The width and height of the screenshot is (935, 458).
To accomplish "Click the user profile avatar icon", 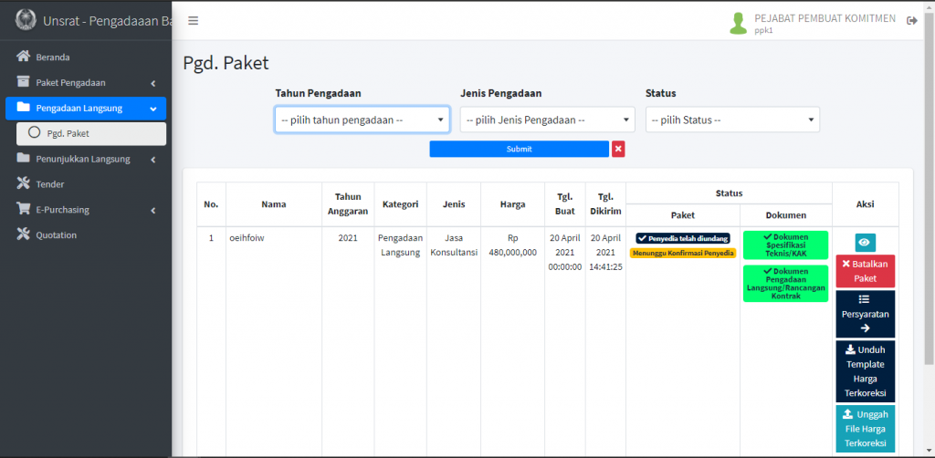I will [x=738, y=24].
